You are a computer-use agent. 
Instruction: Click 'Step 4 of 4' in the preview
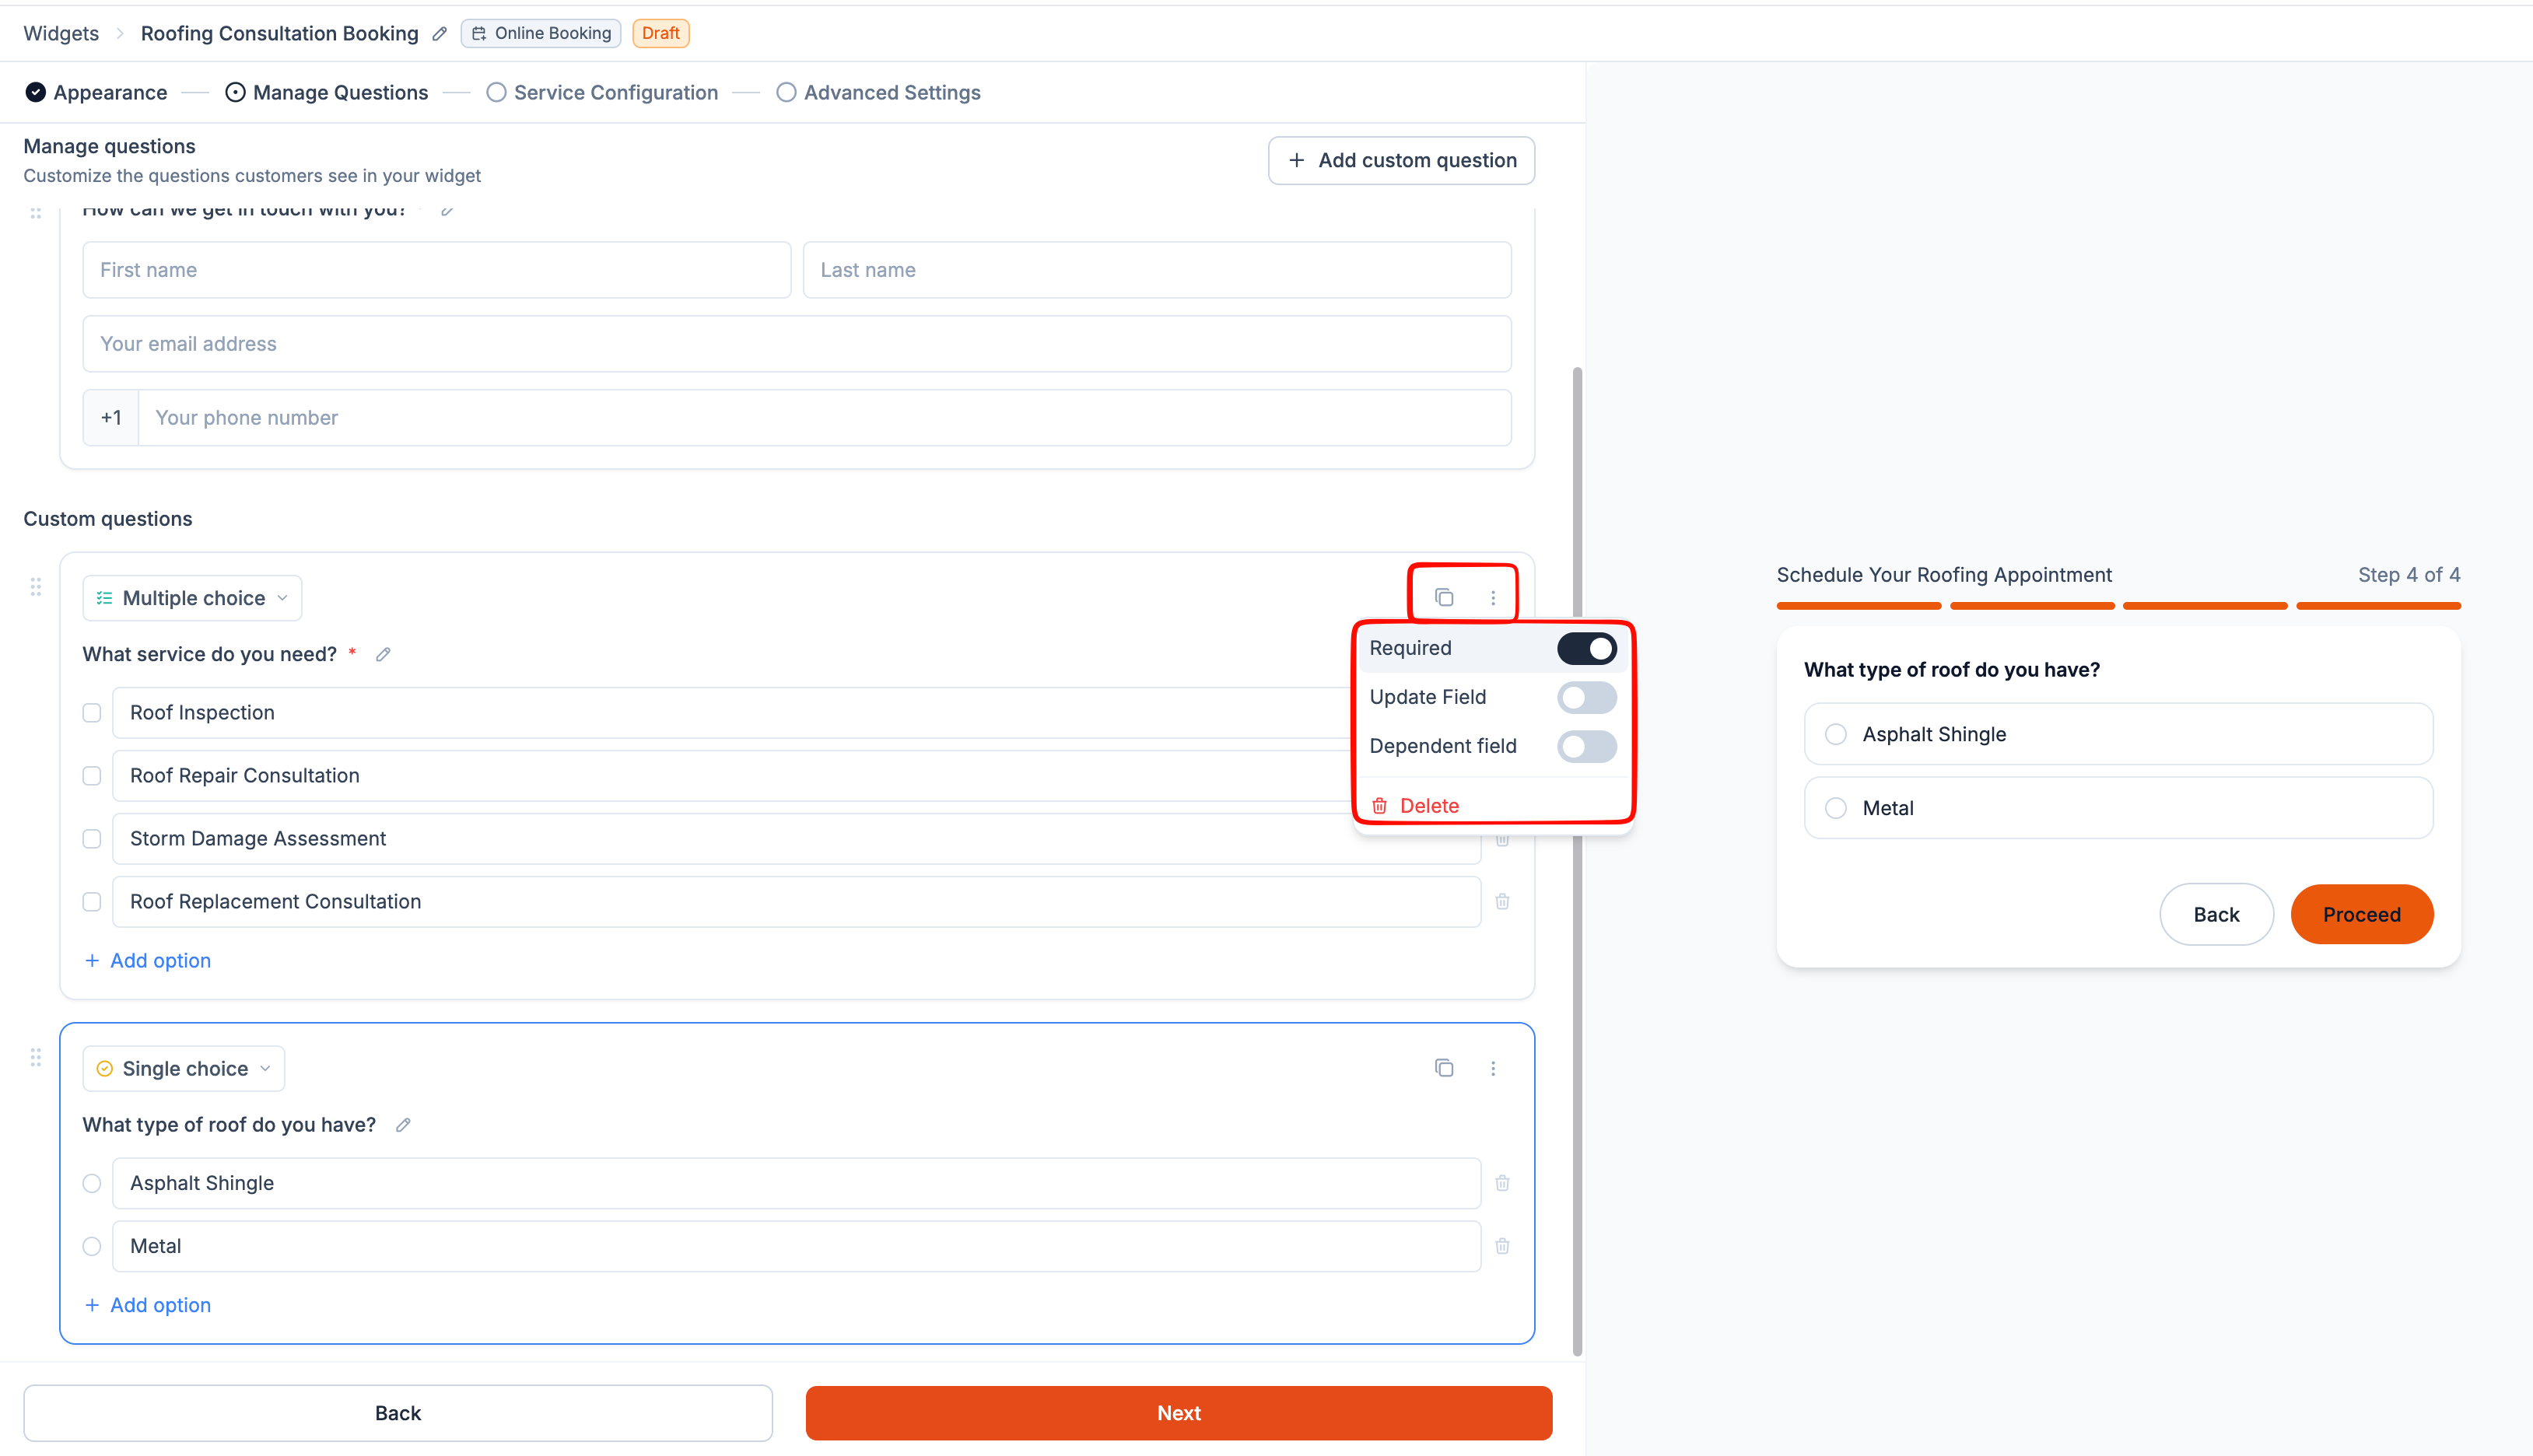2408,575
